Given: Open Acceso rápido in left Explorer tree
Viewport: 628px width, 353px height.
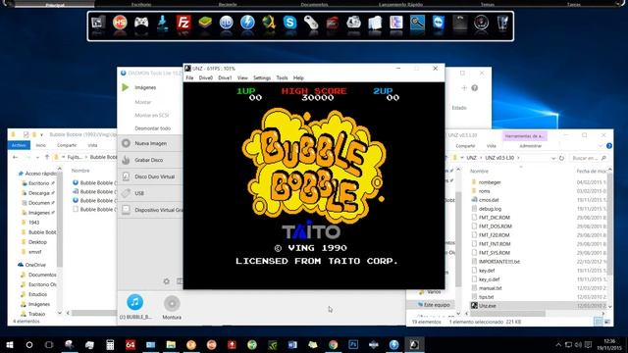Looking at the screenshot, I should (40, 174).
